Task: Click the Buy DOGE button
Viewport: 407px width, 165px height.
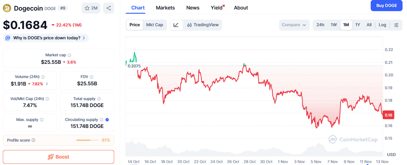Action: [x=386, y=6]
